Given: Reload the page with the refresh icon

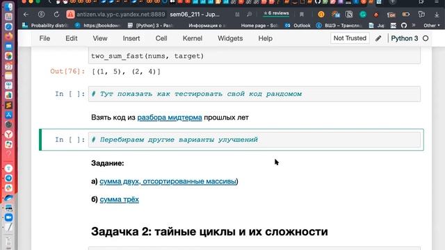Looking at the screenshot, I should click(56, 15).
